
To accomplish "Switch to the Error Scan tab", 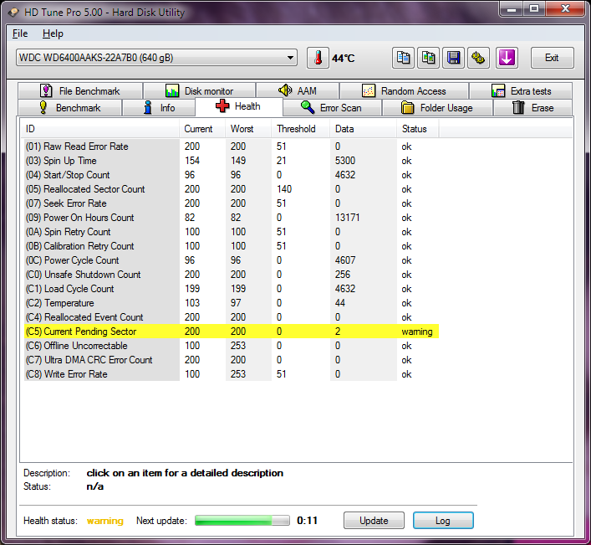I will tap(332, 107).
